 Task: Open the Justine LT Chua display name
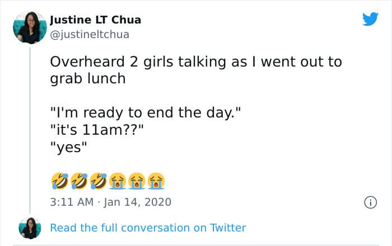(95, 20)
